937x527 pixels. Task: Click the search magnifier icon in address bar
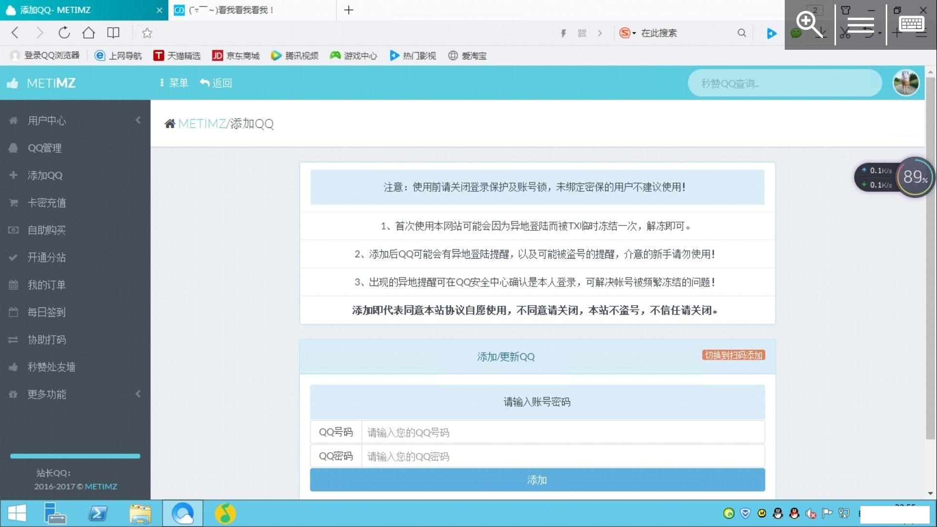point(741,33)
